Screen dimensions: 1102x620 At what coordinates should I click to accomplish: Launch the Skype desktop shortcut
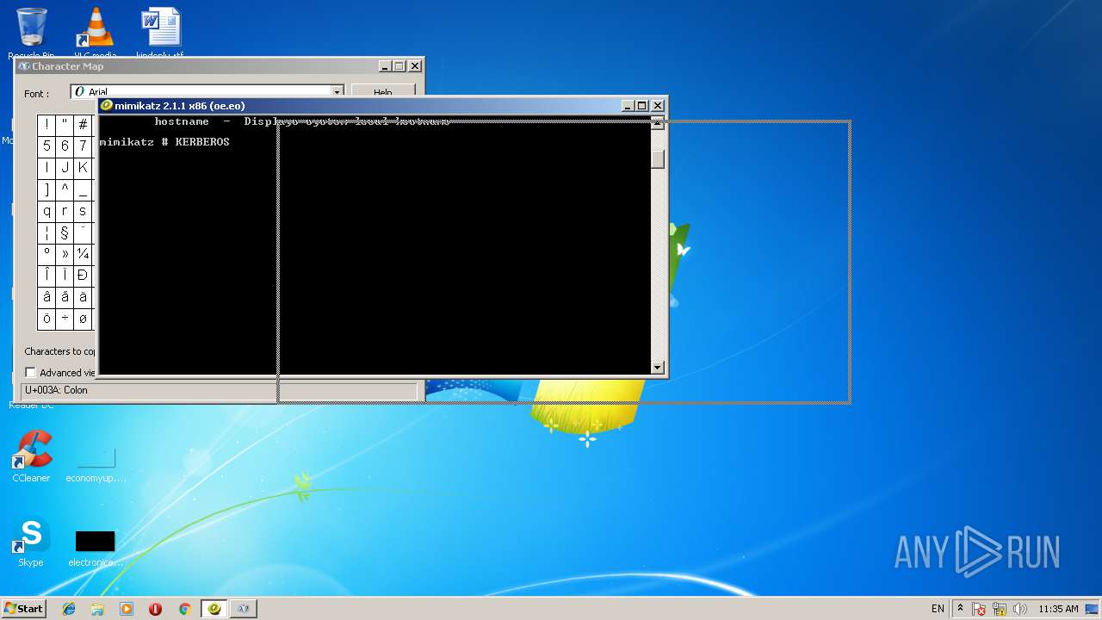coord(31,542)
